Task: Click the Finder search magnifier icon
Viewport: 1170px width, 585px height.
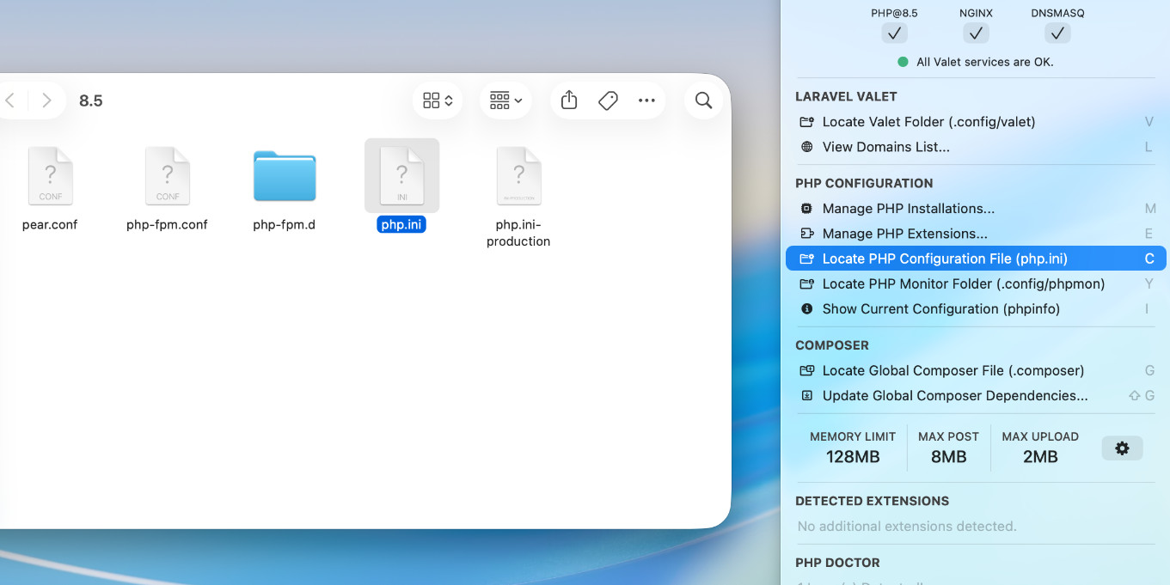Action: click(703, 101)
